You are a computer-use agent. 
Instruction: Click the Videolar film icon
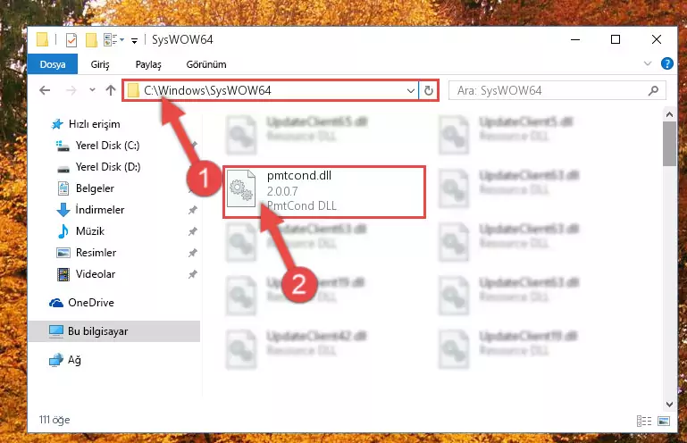(63, 275)
